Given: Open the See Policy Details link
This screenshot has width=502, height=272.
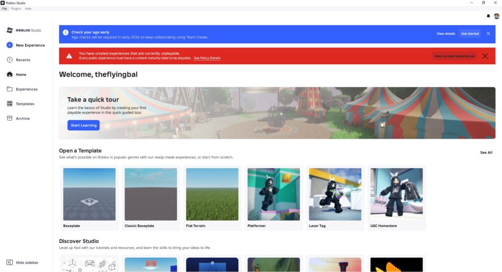Looking at the screenshot, I should (207, 58).
